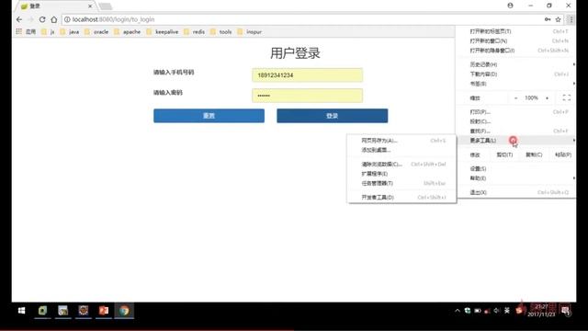Screen dimensions: 588x331
Task: Choose 任务管理器(T) task manager in submenu
Action: click(401, 183)
